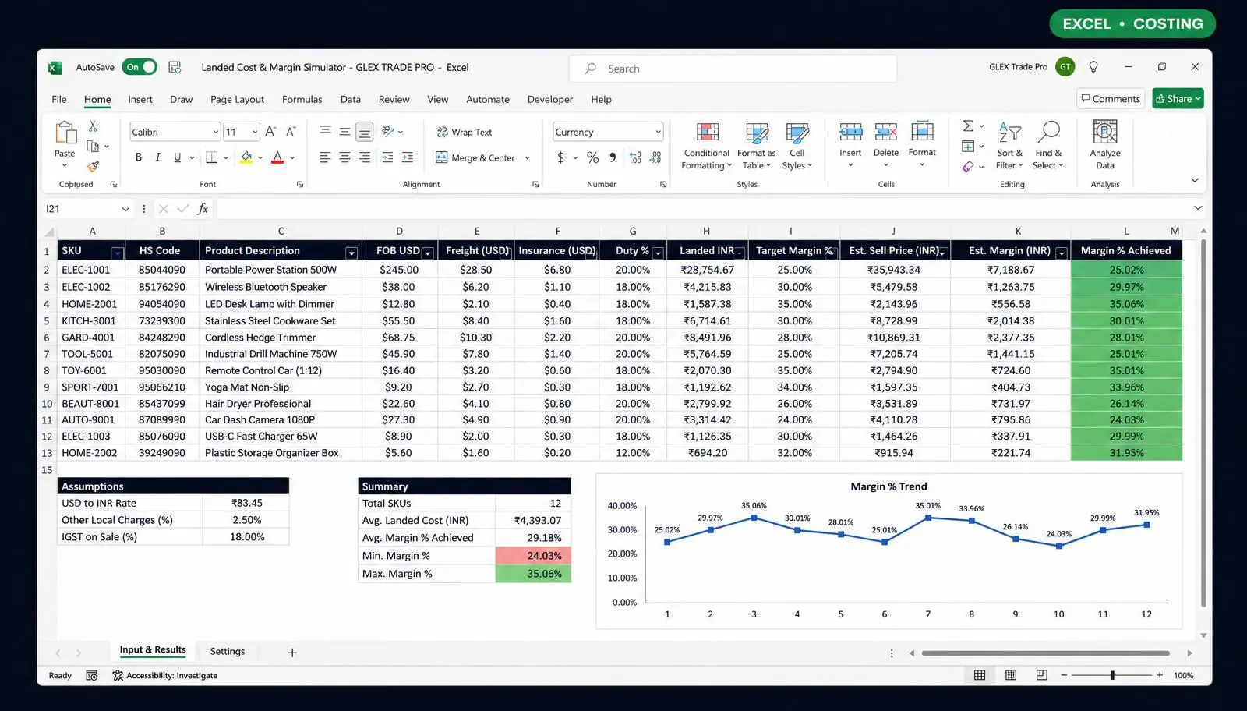Screen dimensions: 1247x711
Task: Switch to the Formulas ribbon tab
Action: click(302, 99)
